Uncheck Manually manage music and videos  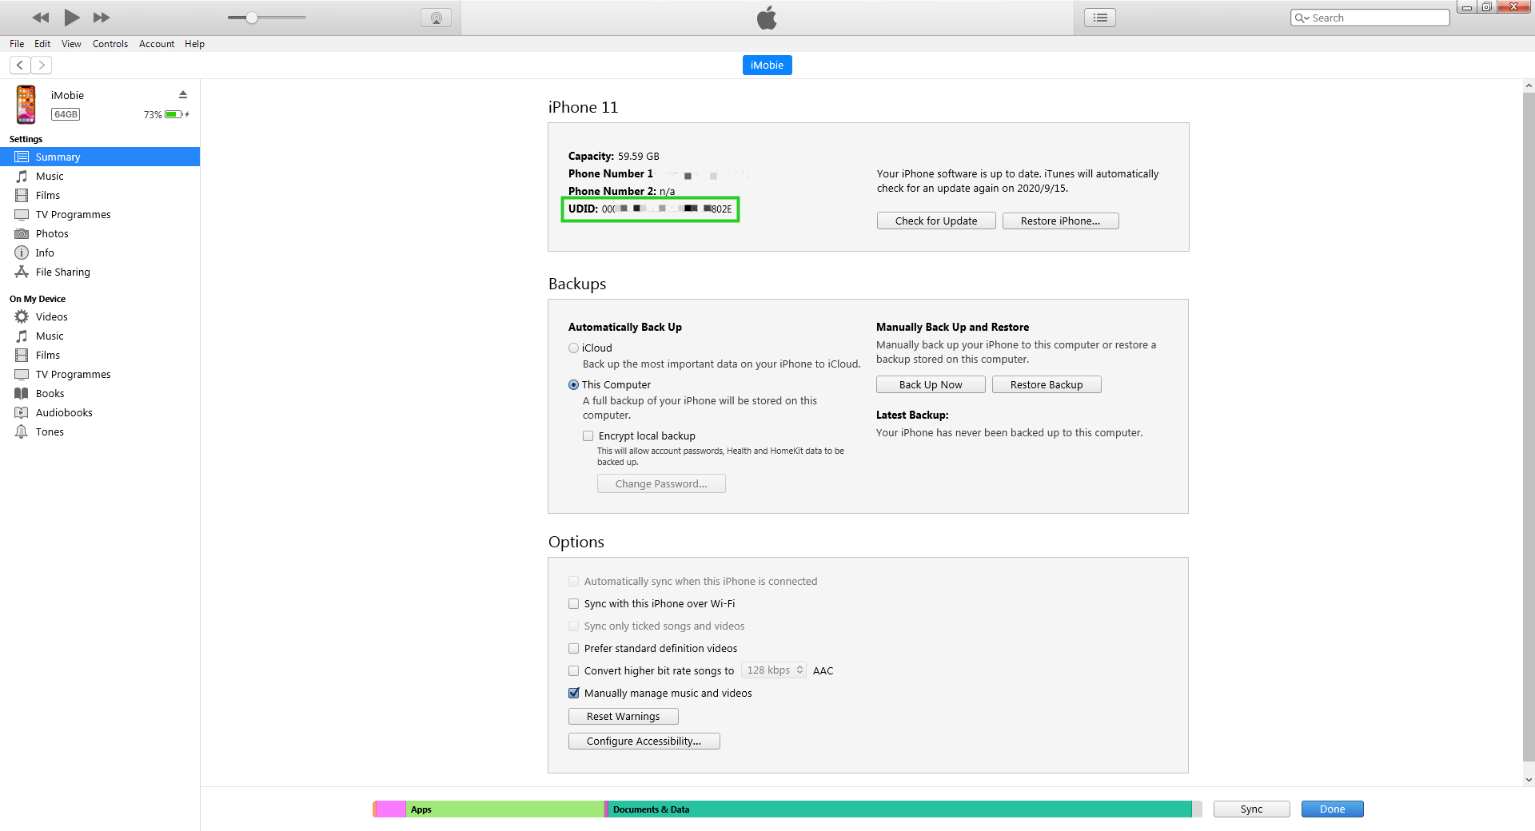click(x=573, y=693)
